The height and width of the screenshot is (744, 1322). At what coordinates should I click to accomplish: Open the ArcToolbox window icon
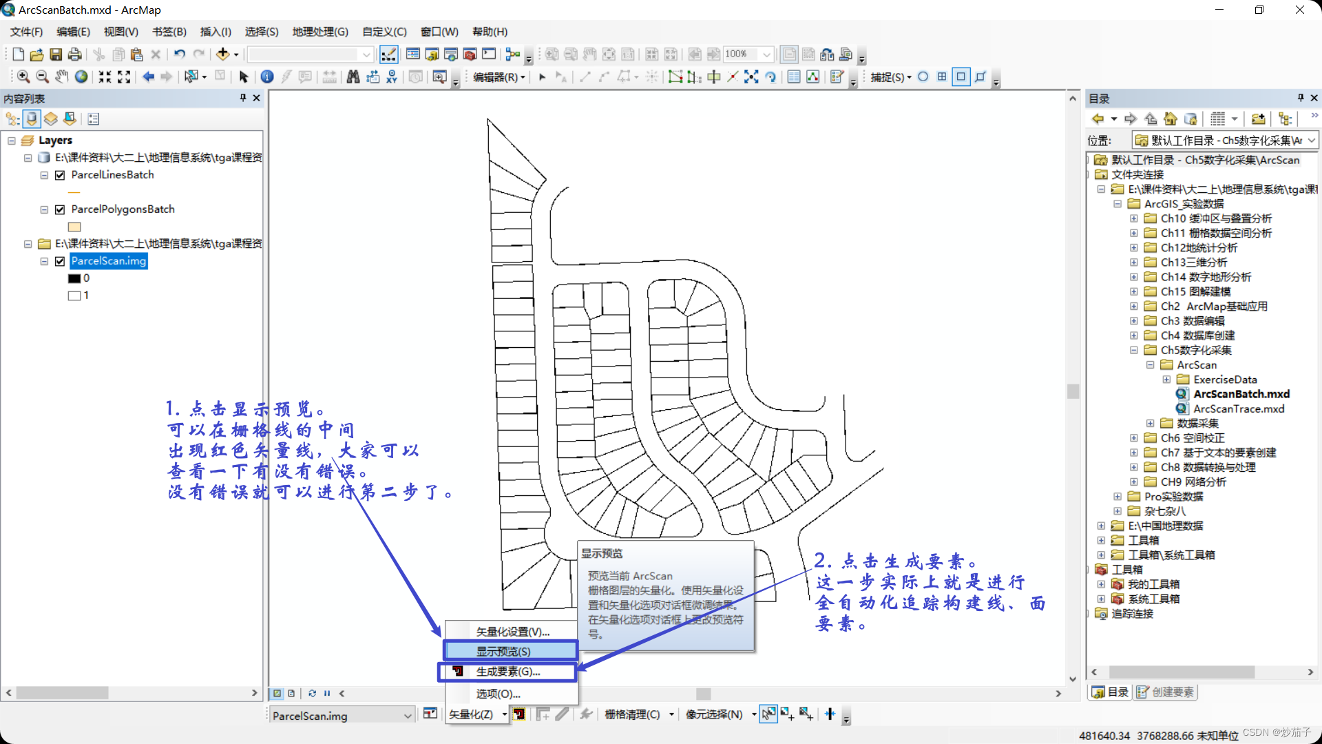470,54
